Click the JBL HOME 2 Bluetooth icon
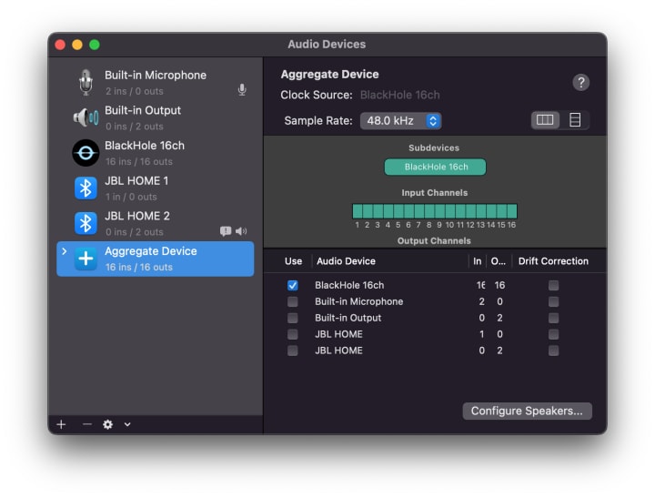Screen dimensions: 655x498 (86, 223)
